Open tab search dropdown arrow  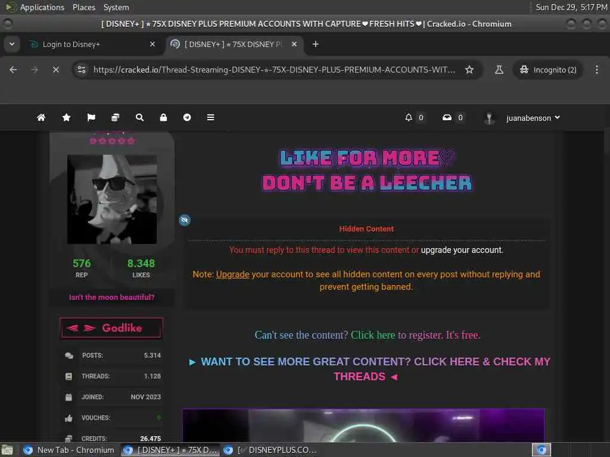click(x=12, y=44)
